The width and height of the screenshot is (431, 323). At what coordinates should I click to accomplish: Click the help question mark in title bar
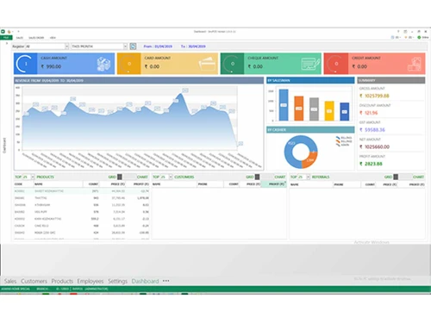pos(398,31)
